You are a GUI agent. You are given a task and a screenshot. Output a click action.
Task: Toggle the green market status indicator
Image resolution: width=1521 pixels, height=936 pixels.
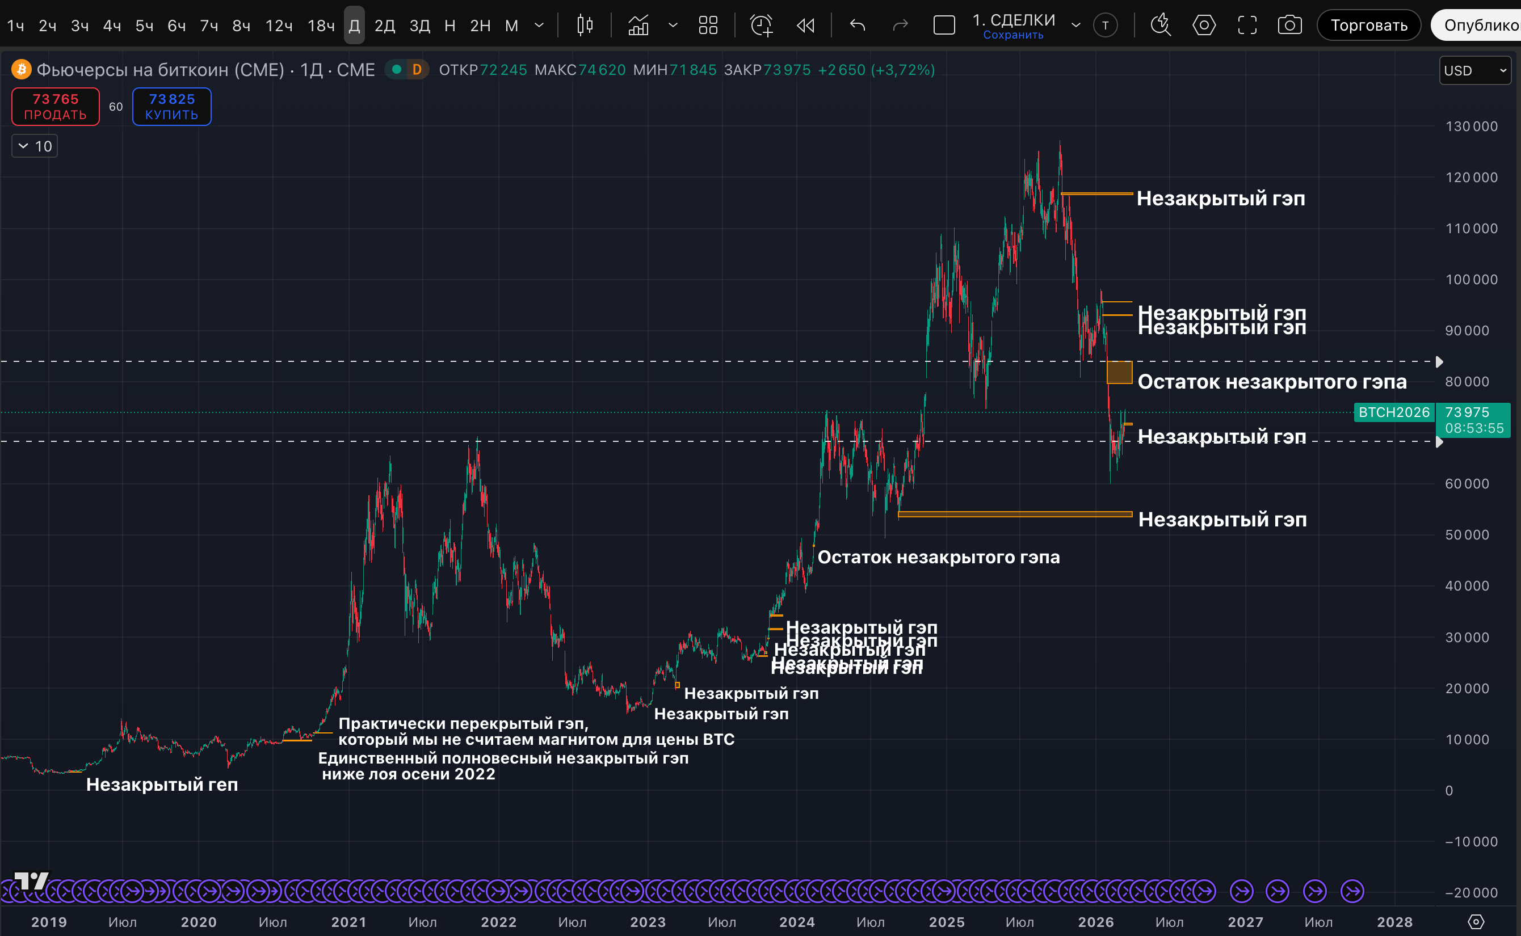tap(396, 69)
